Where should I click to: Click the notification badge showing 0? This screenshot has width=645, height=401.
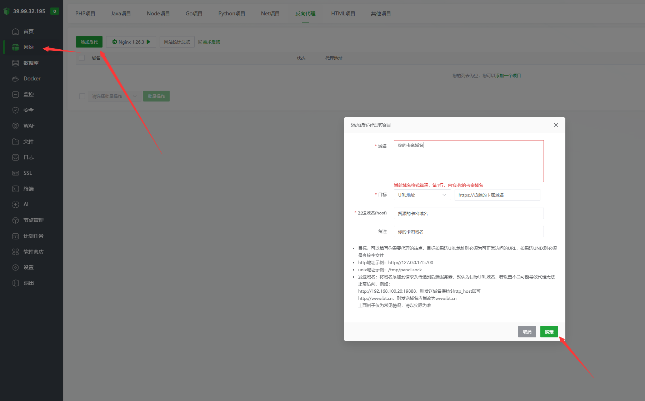pos(55,11)
